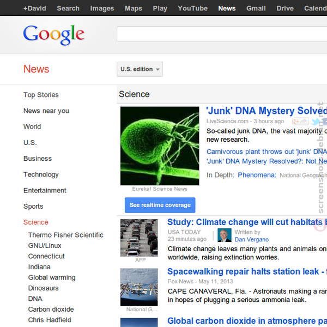327x327 pixels.
Task: Open News near you section
Action: 46,111
